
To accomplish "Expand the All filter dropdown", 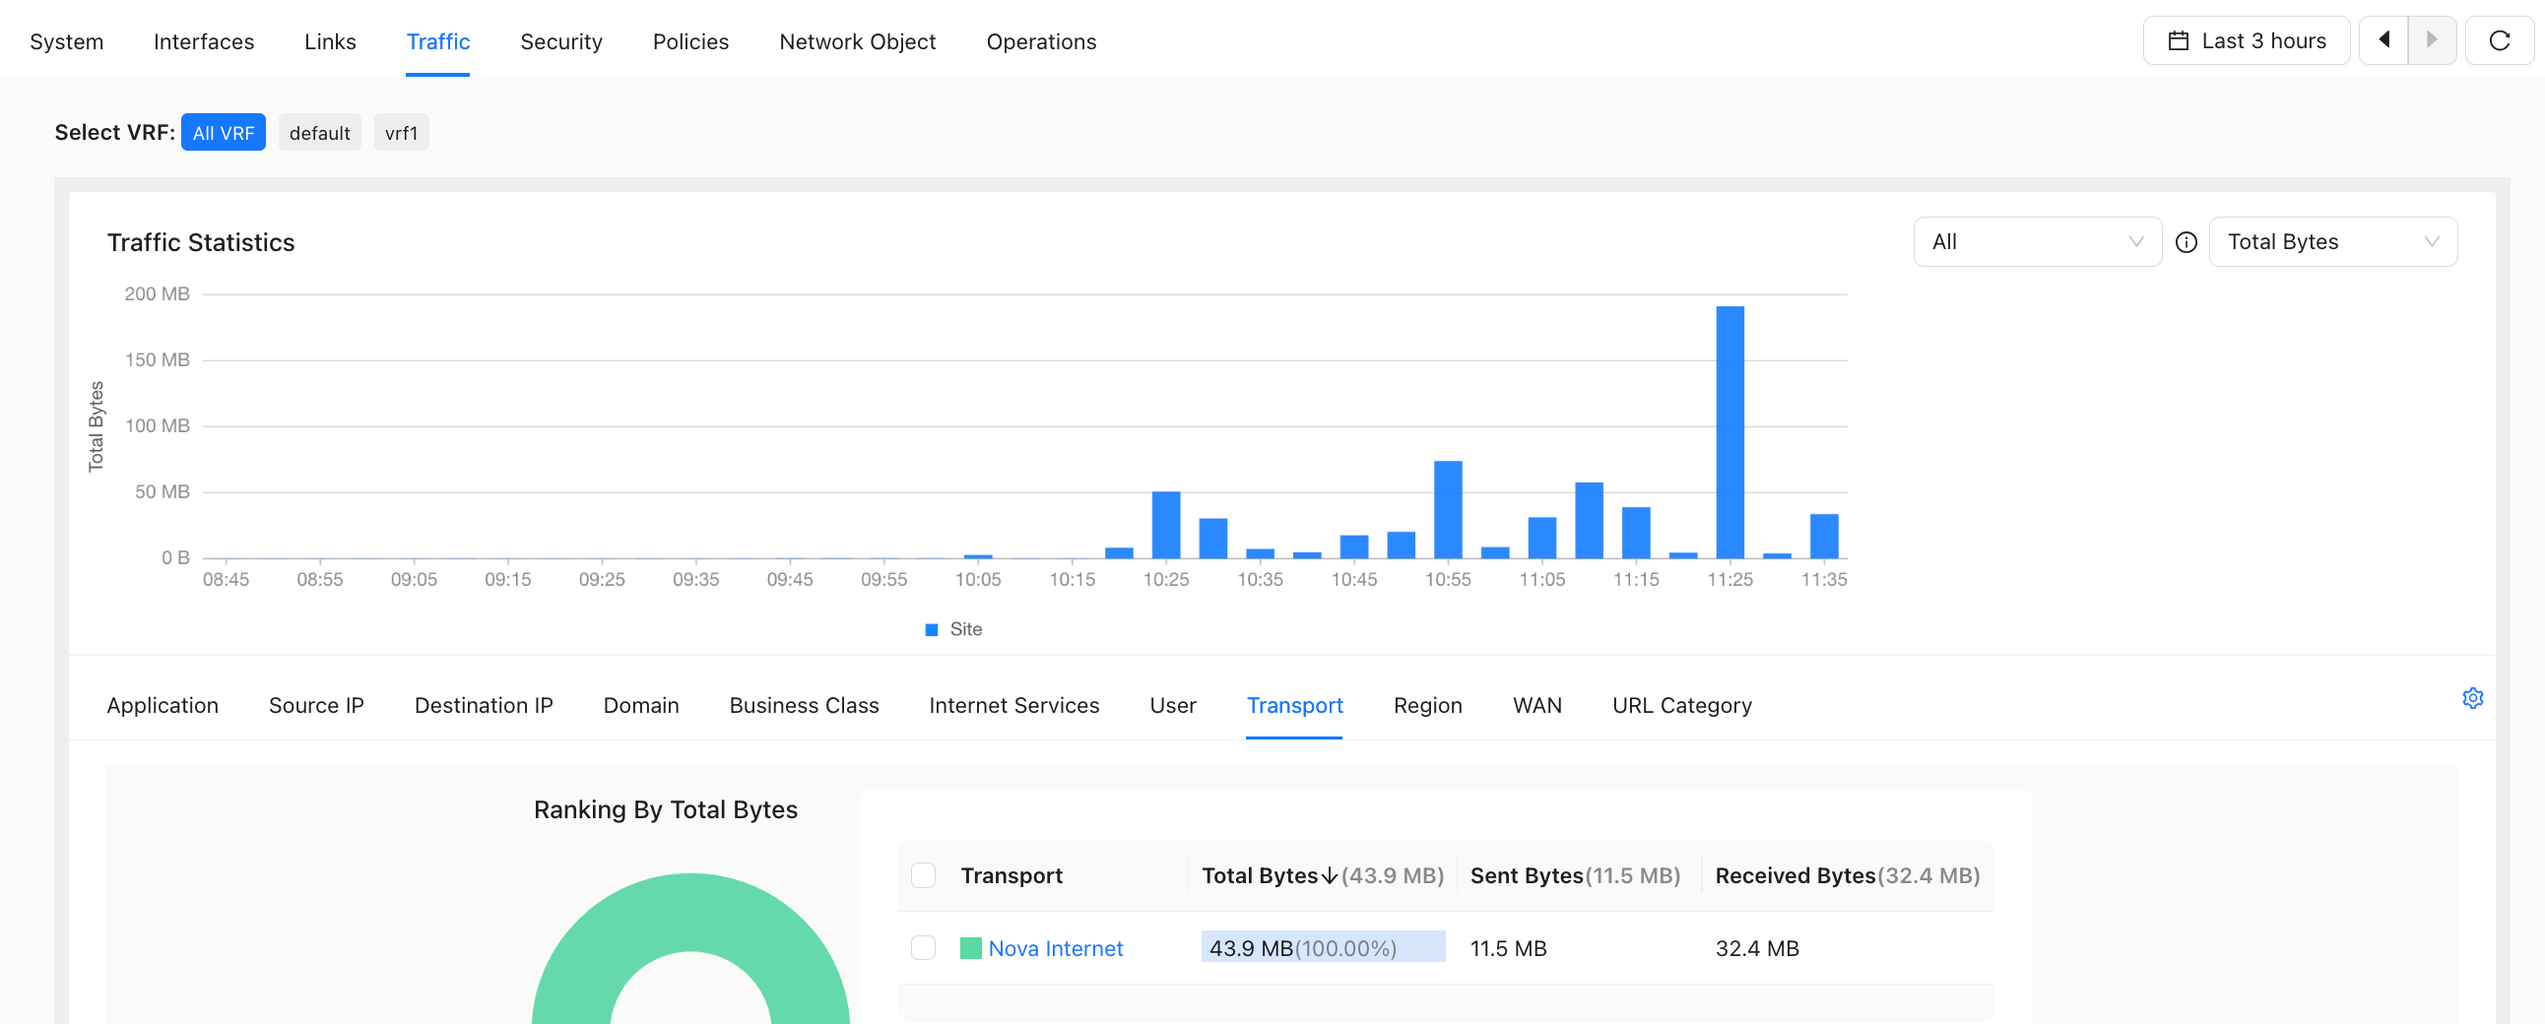I will coord(2037,242).
